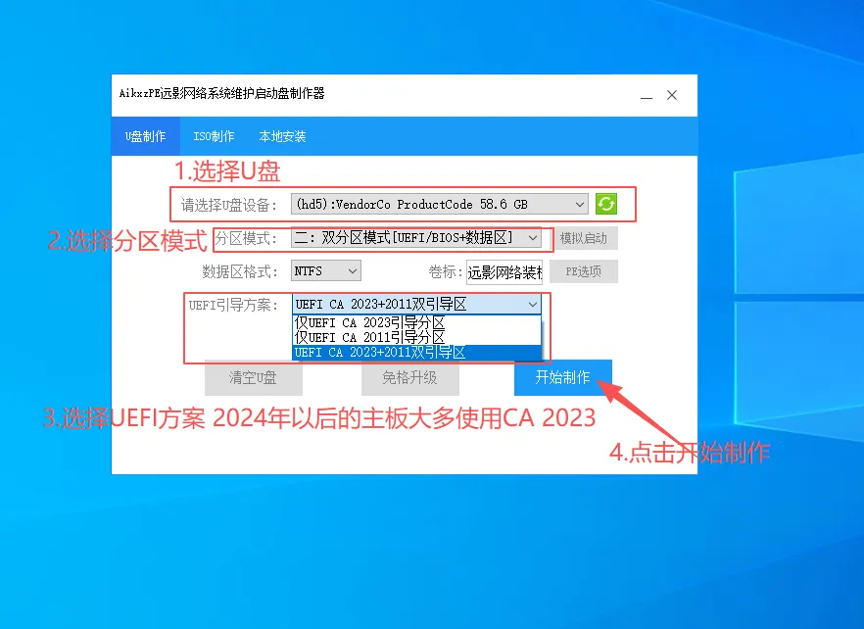
Task: Minimize the AikxzPE window
Action: 647,95
